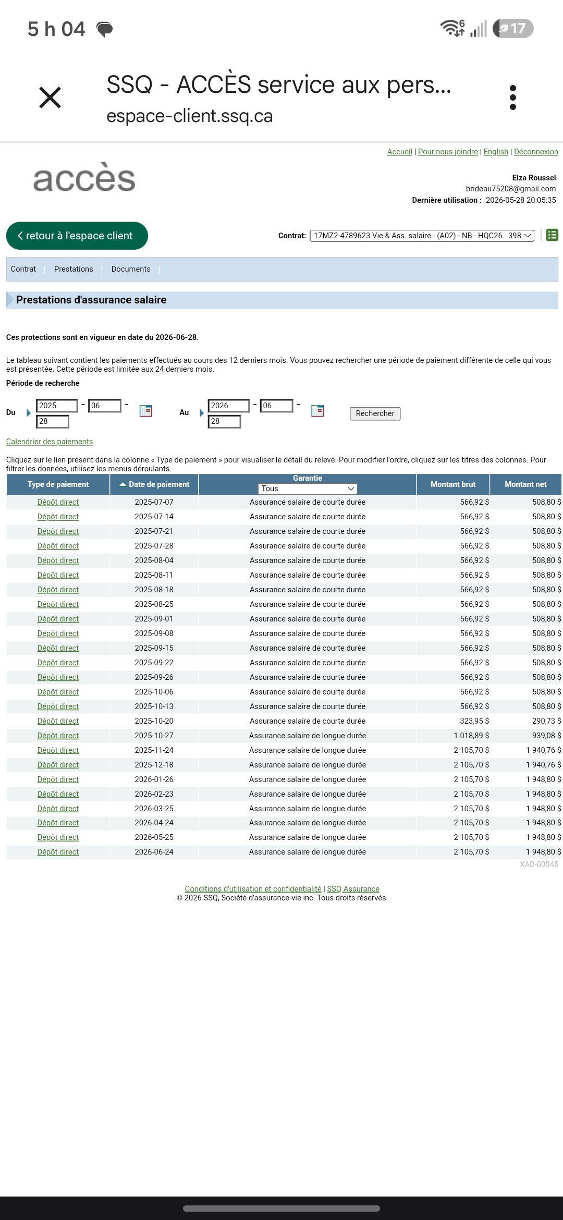Screen dimensions: 563x1220
Task: Click the espace-client.ssq.ca URL text
Action: point(189,116)
